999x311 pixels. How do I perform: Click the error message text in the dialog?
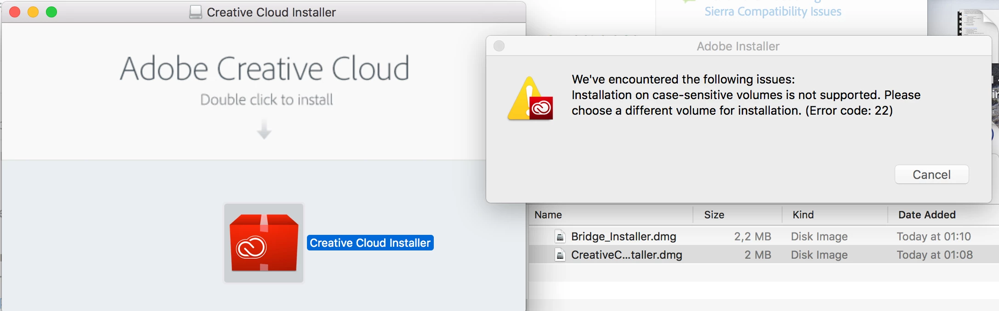(x=746, y=95)
